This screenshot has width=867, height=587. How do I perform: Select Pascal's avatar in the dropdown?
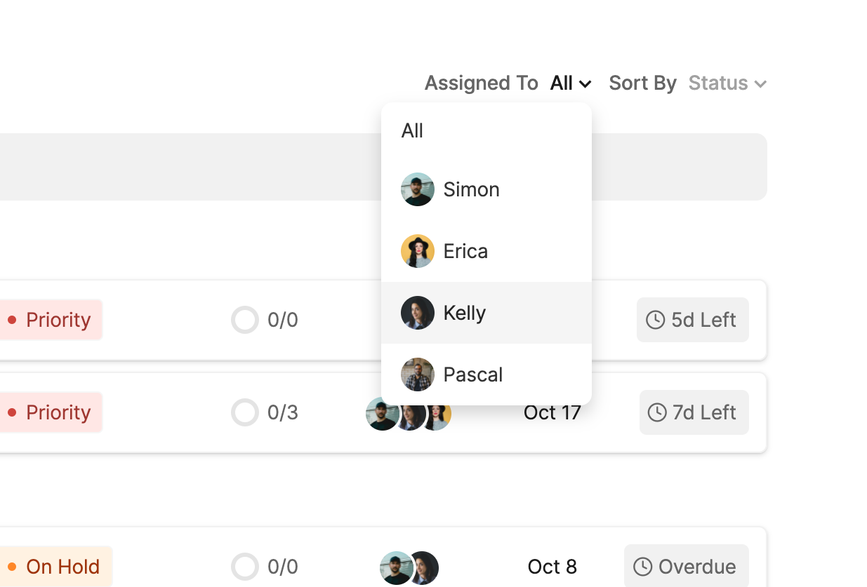418,375
